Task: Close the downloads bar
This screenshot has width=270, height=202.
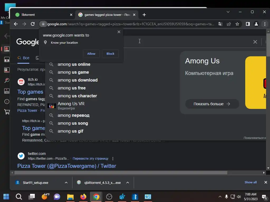Action: pyautogui.click(x=266, y=182)
